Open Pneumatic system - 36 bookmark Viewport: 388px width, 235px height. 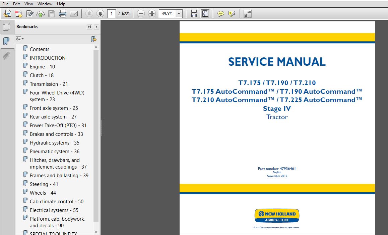click(x=54, y=152)
